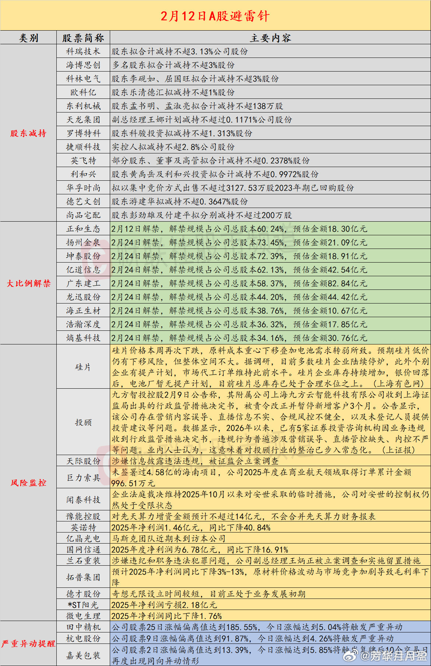The image size is (431, 666).
Task: Click '股东拟合计减持不超3.13%公司股份' content cell
Action: (x=270, y=51)
